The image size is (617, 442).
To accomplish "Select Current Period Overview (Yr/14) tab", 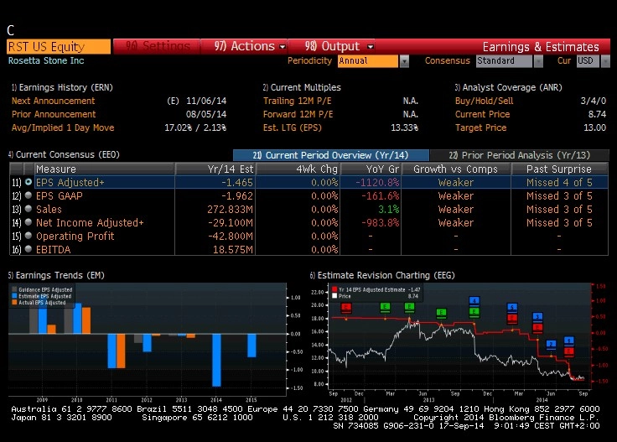I will pyautogui.click(x=330, y=155).
